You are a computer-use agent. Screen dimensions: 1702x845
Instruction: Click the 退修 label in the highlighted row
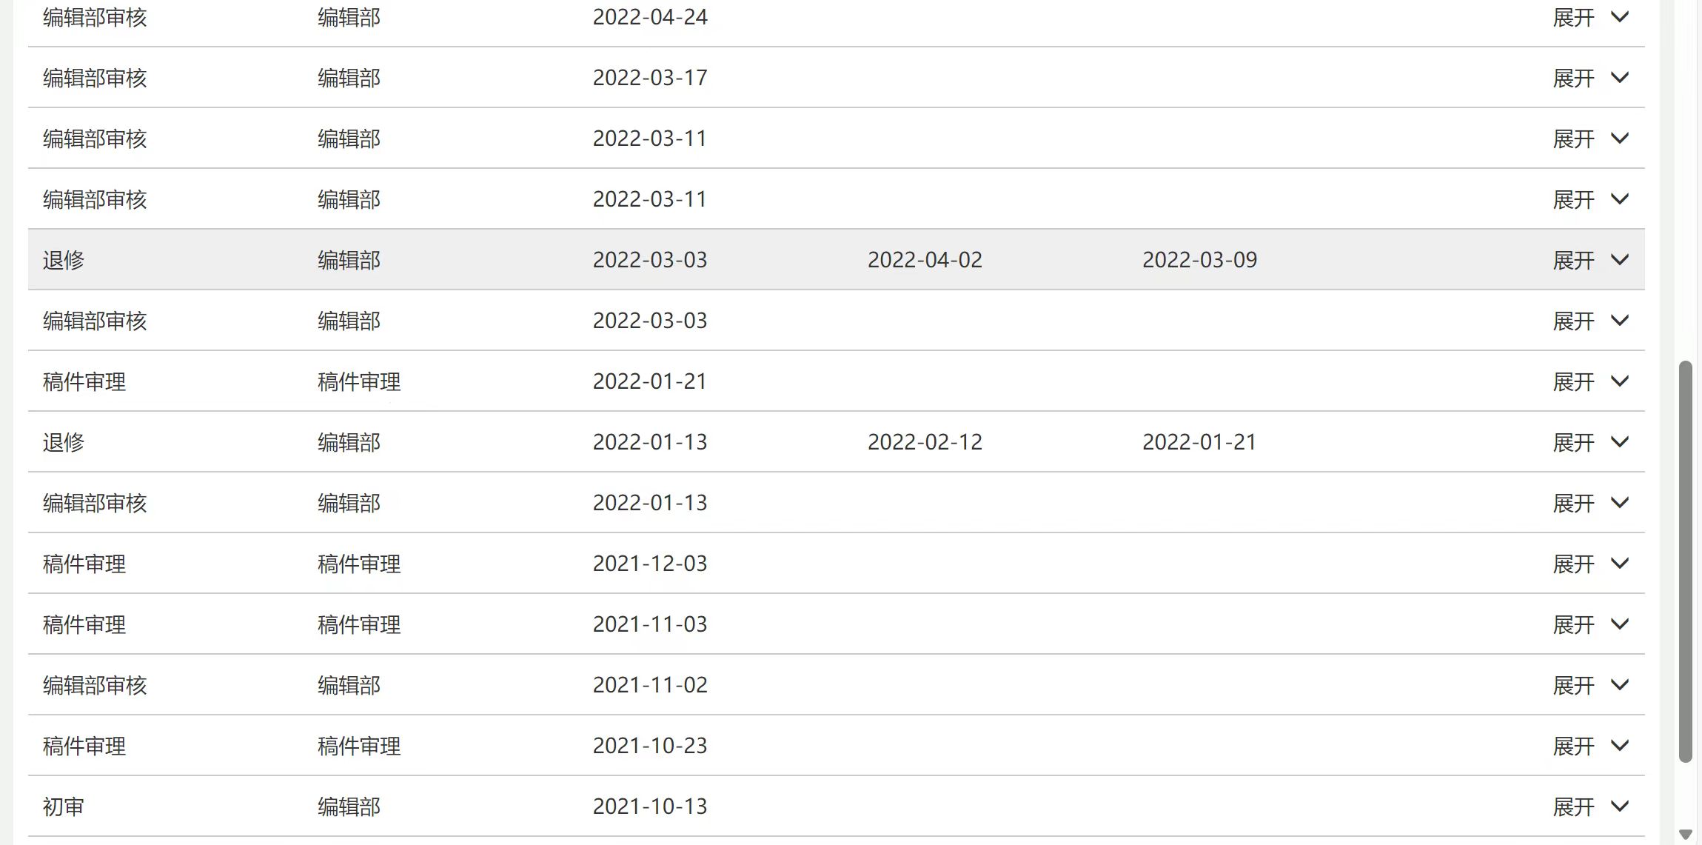pos(64,260)
